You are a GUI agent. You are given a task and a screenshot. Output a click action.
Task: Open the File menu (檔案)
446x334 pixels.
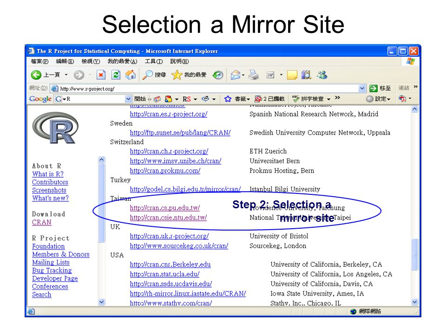(39, 61)
